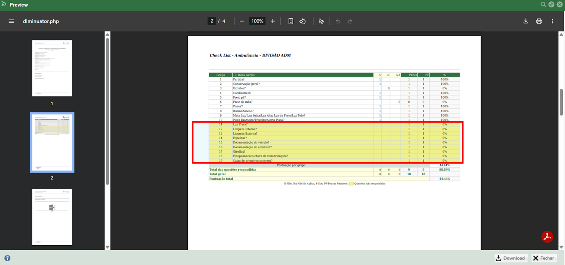This screenshot has height=265, width=565.
Task: Click the redo arrow in toolbar
Action: [350, 21]
